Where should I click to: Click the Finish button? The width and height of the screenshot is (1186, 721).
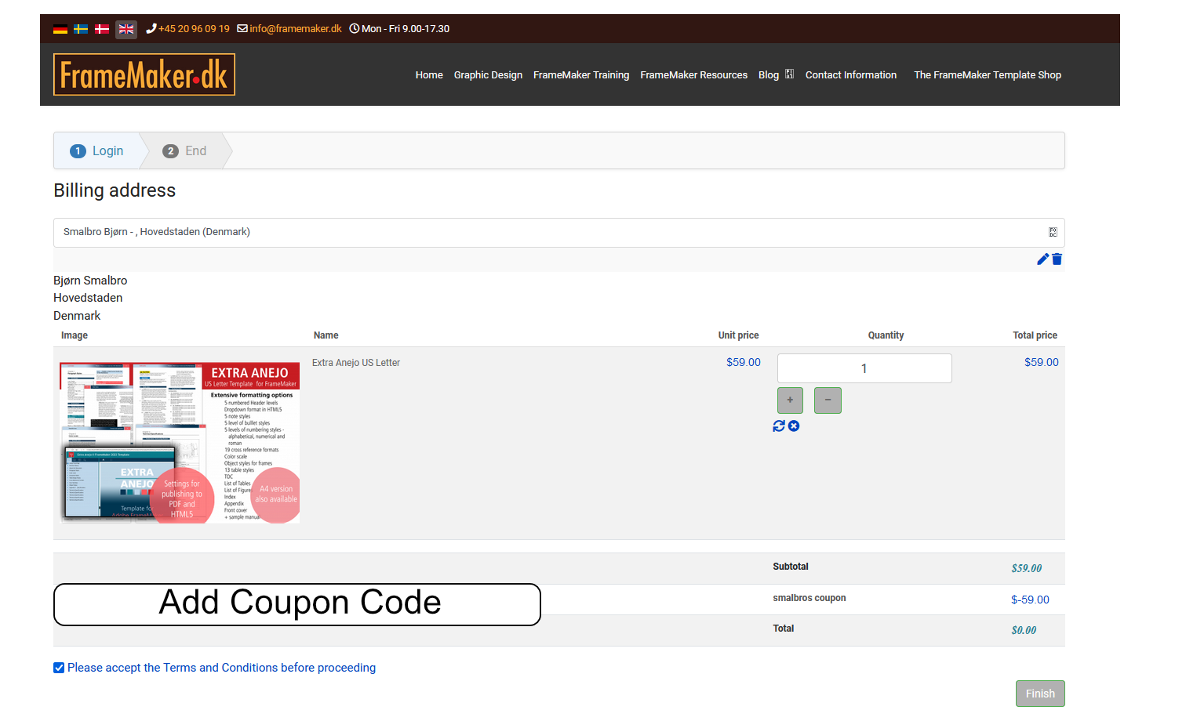(x=1040, y=694)
